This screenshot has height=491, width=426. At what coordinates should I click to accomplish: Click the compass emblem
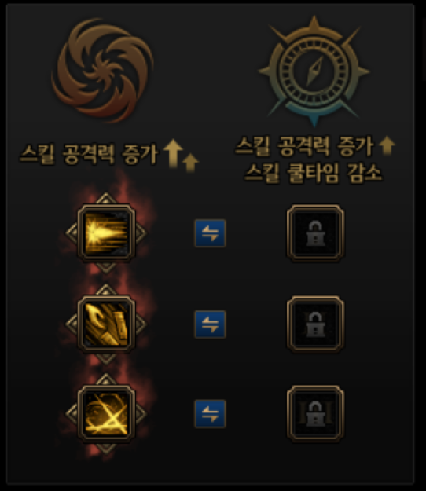314,71
